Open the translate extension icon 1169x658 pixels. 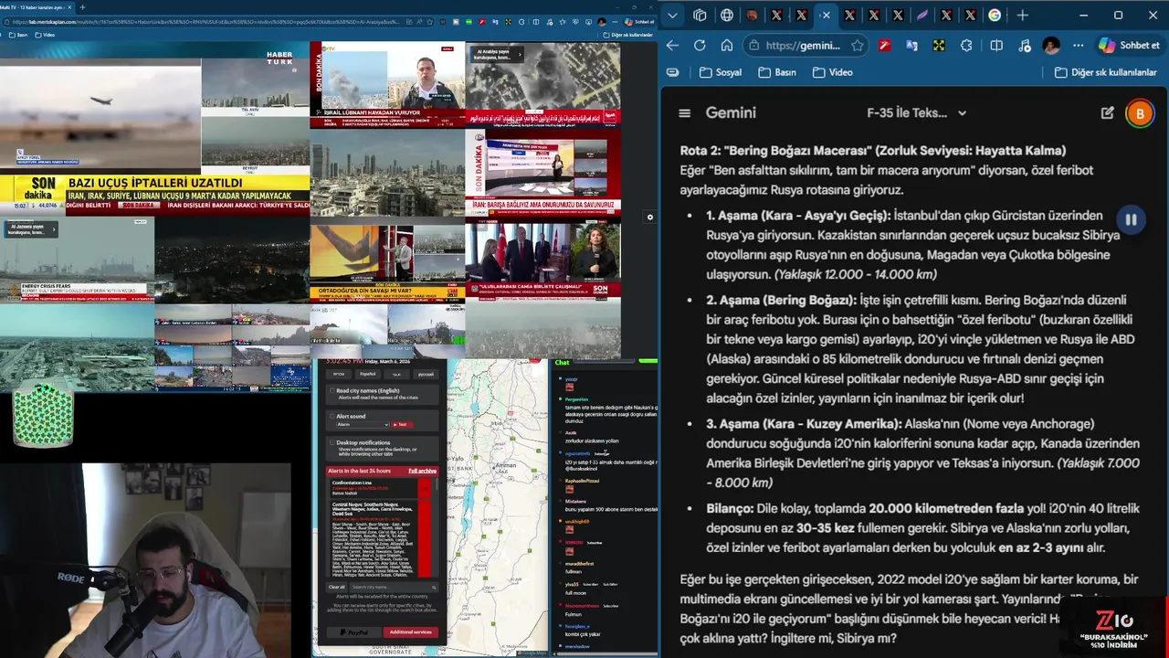[x=911, y=45]
